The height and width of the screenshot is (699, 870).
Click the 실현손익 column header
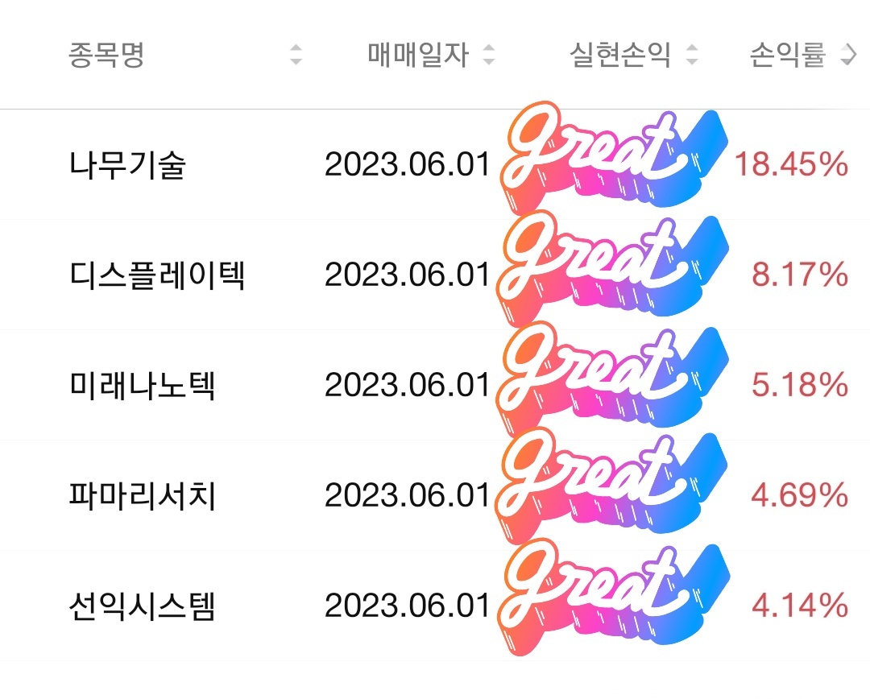(620, 55)
